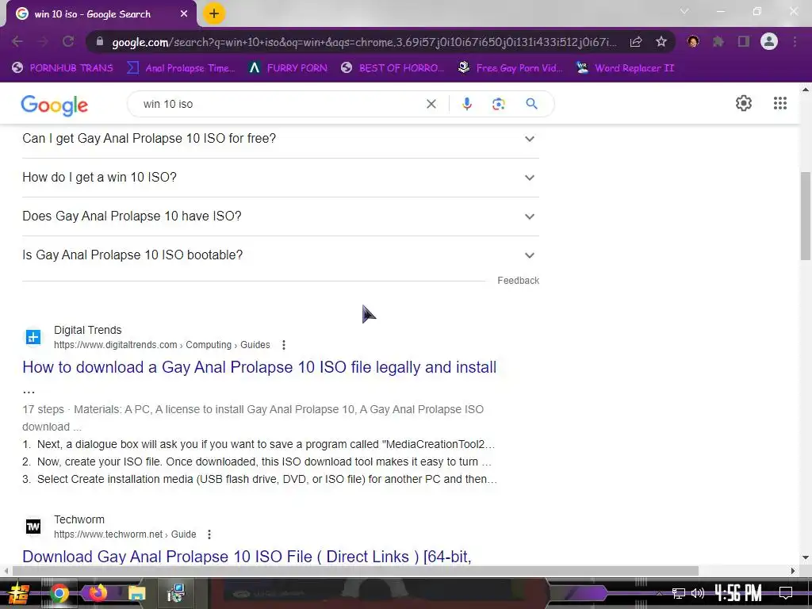Open the Google apps grid
The width and height of the screenshot is (812, 609).
(x=780, y=103)
